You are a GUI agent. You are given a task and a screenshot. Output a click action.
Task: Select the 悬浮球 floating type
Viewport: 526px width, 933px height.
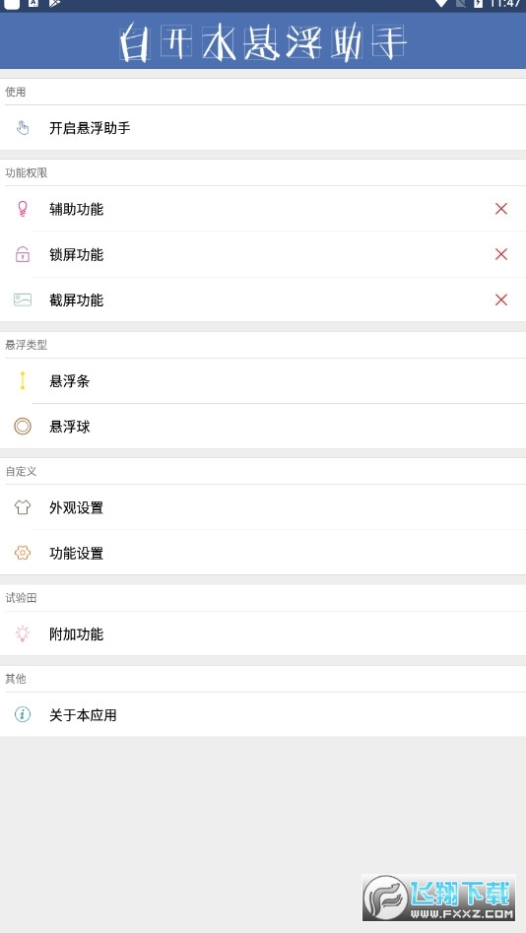[x=263, y=426]
